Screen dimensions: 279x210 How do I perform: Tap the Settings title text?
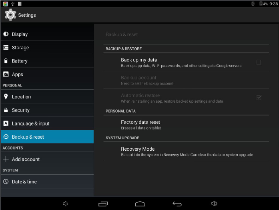click(x=27, y=15)
